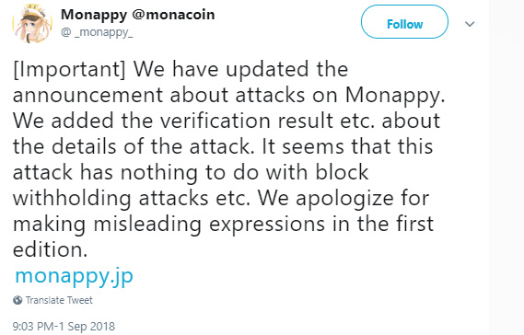Click the phrase verification result
524x335 pixels.
[x=247, y=121]
